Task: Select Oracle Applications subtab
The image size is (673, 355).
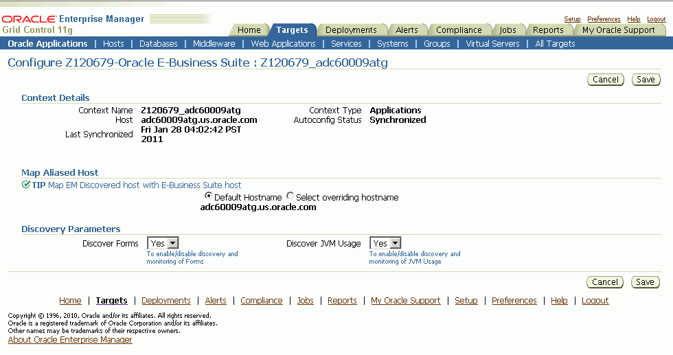Action: point(47,43)
